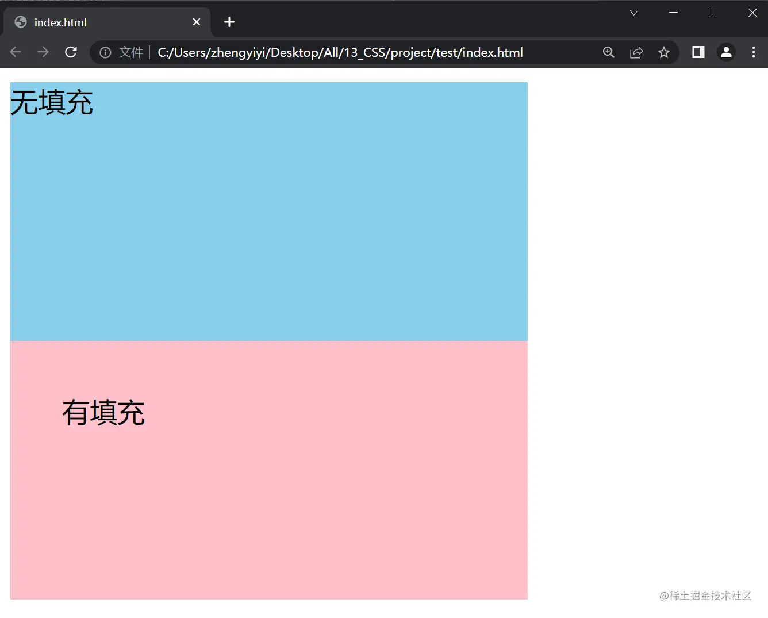Viewport: 768px width, 618px height.
Task: Close the index.html tab
Action: 197,22
